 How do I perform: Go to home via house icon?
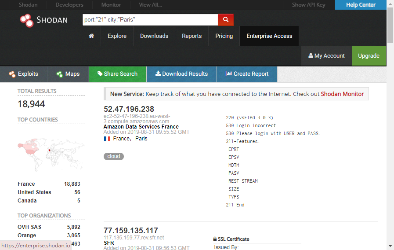click(x=91, y=36)
